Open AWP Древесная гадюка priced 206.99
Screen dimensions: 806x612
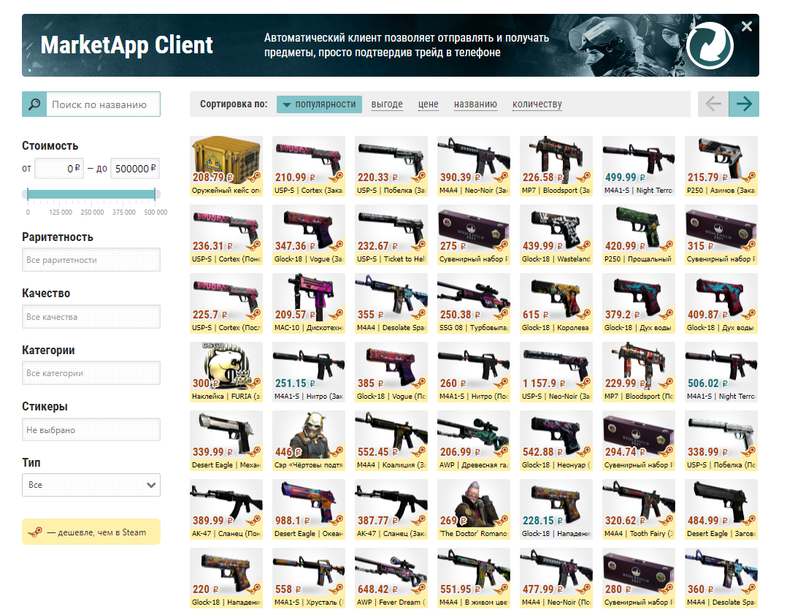coord(473,441)
